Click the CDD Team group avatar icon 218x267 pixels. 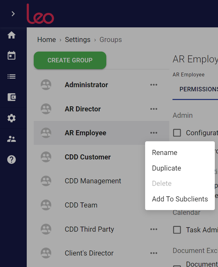point(46,205)
